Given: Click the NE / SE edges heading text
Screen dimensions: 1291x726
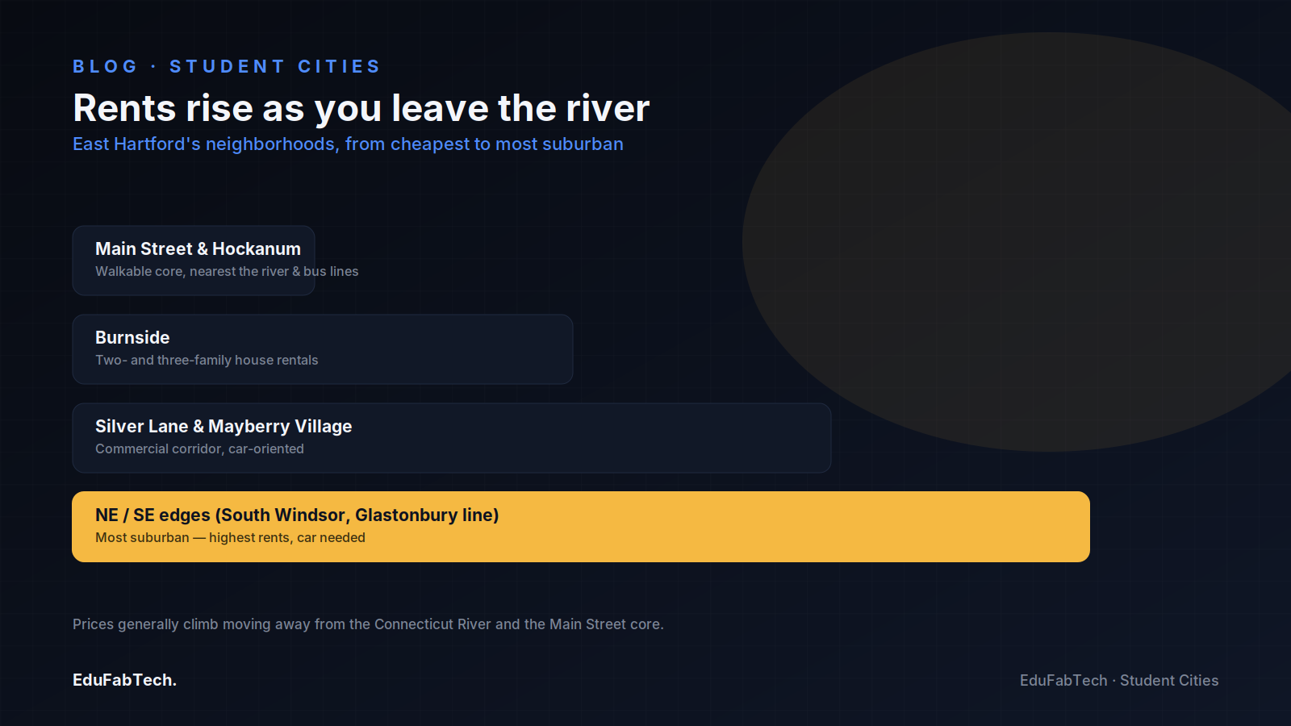Looking at the screenshot, I should click(297, 515).
